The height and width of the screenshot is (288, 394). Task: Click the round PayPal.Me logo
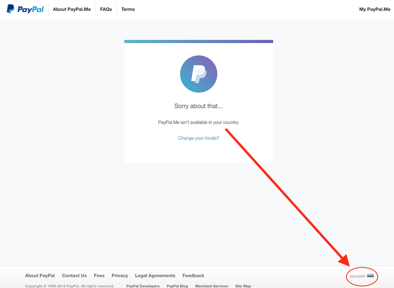point(198,74)
